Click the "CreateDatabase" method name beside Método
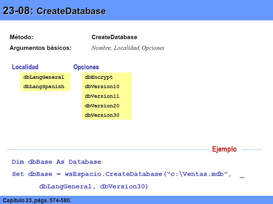This screenshot has width=273, height=204. click(114, 37)
